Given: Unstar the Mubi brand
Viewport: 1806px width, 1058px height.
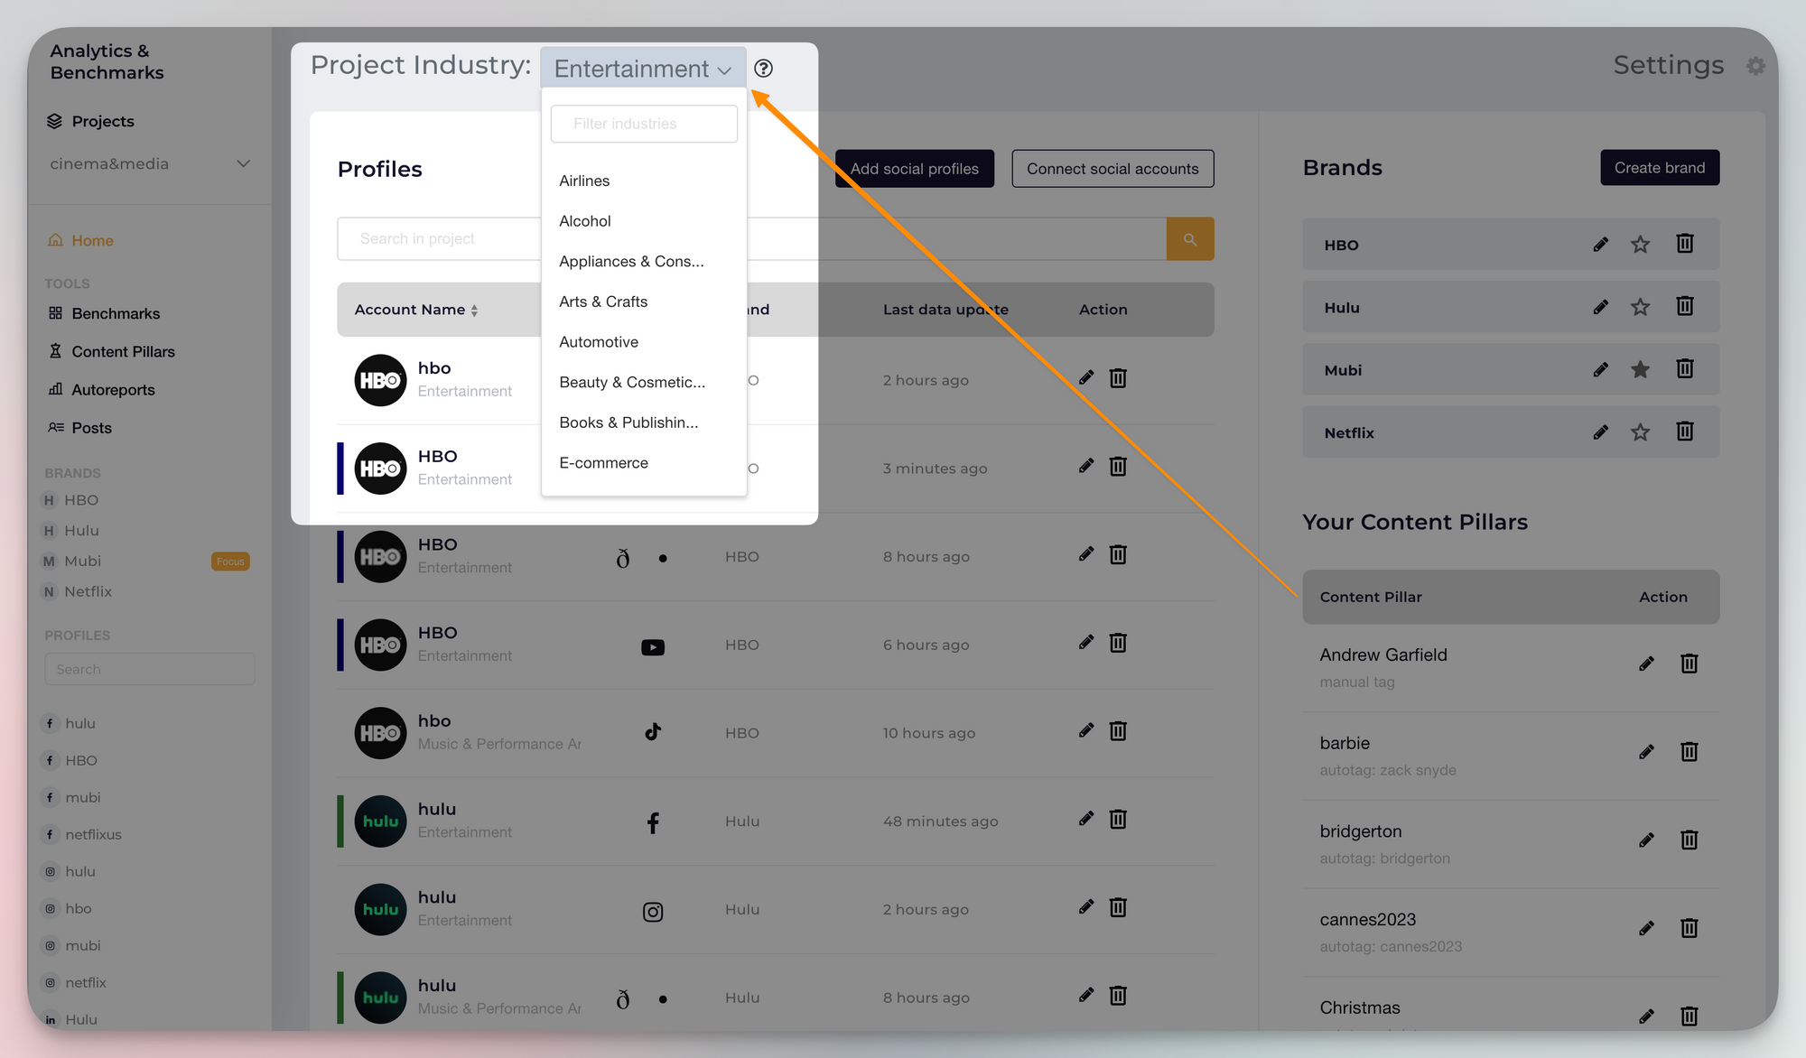Looking at the screenshot, I should (1640, 370).
